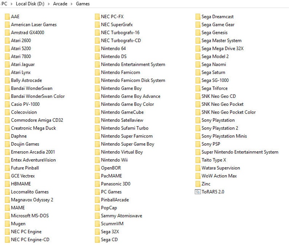
Task: Click the folder icon beside Sega Naomi
Action: [x=198, y=64]
